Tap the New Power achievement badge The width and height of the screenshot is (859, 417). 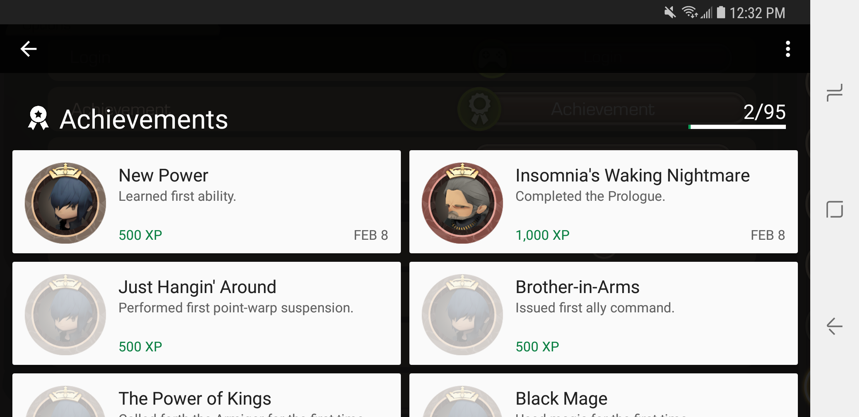65,203
